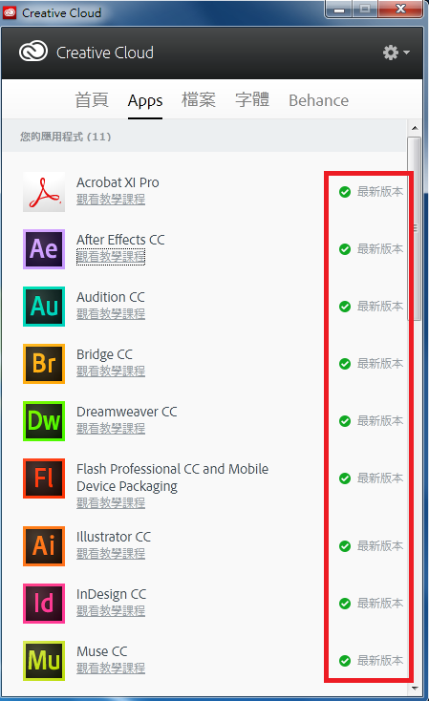Click the Muse CC icon
The width and height of the screenshot is (429, 701).
44,660
